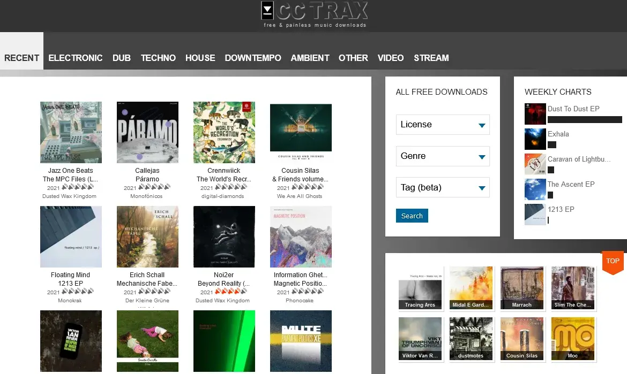This screenshot has height=374, width=627.
Task: Open Jazz One Beats album cover
Action: pyautogui.click(x=71, y=132)
